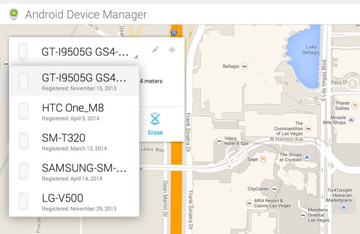Click the Lake Bellagio label on map
Image resolution: width=360 pixels, height=234 pixels.
(x=311, y=49)
